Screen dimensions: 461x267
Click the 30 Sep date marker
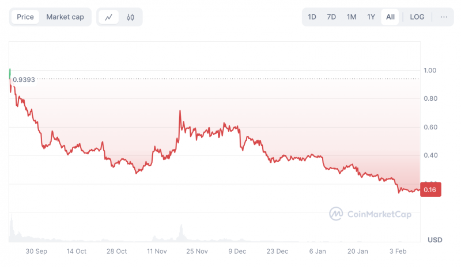coord(36,251)
